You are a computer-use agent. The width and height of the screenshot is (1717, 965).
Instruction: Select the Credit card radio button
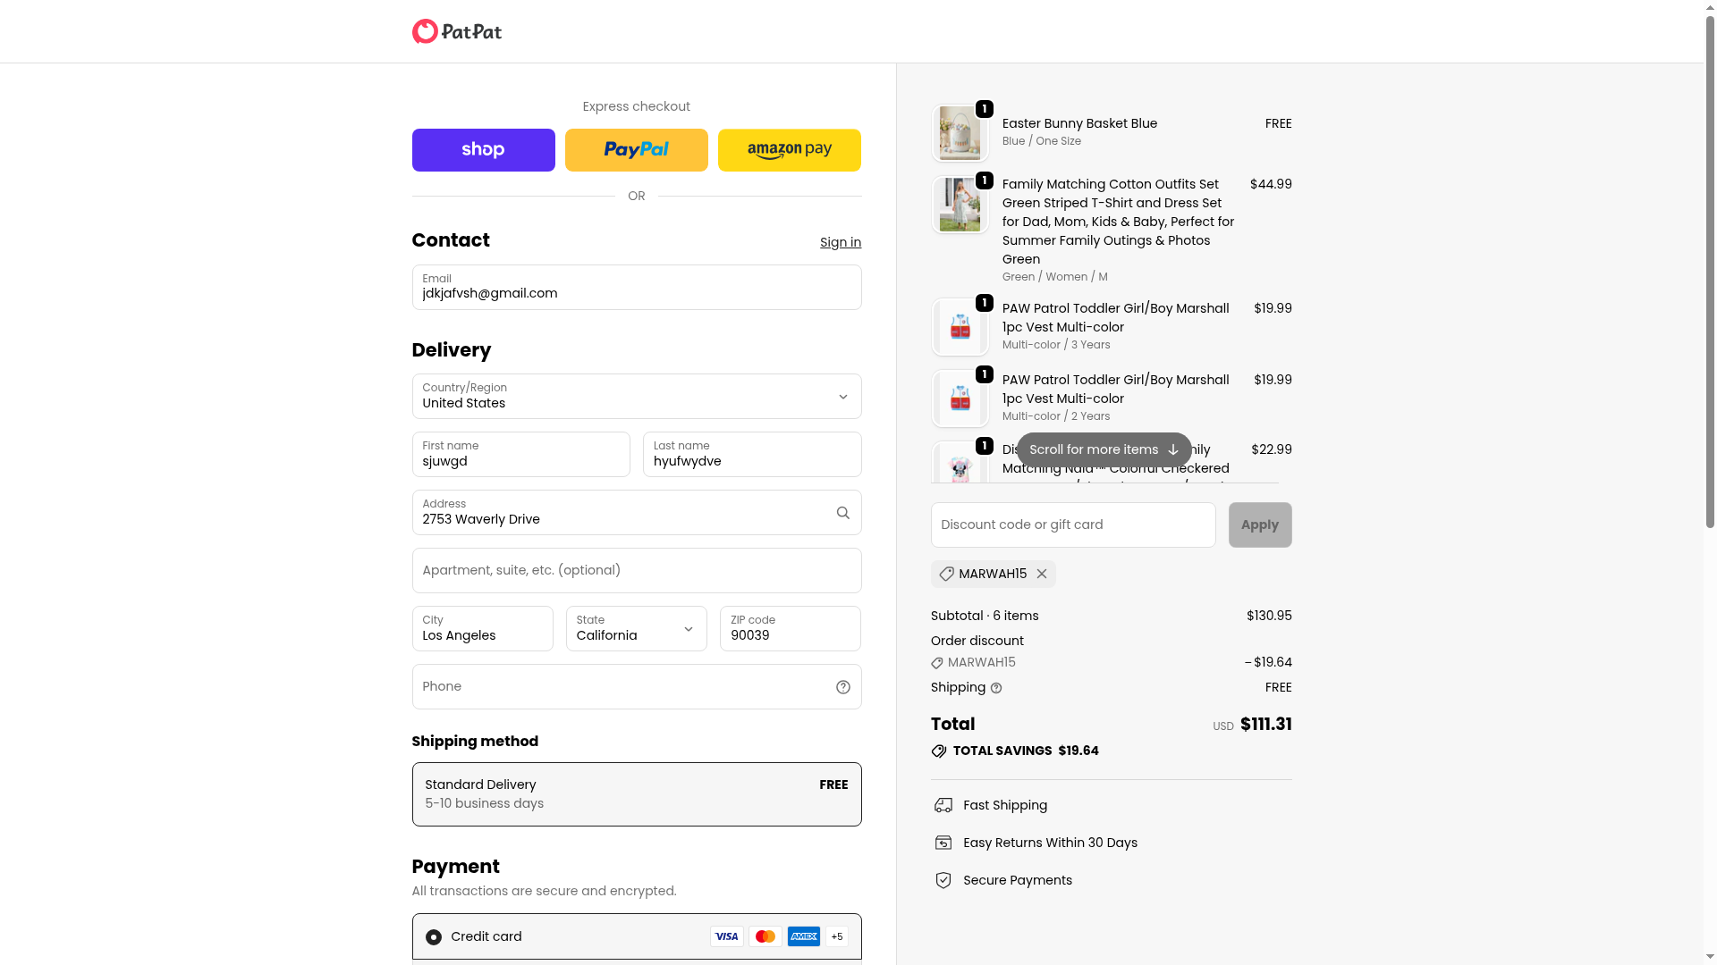(434, 937)
